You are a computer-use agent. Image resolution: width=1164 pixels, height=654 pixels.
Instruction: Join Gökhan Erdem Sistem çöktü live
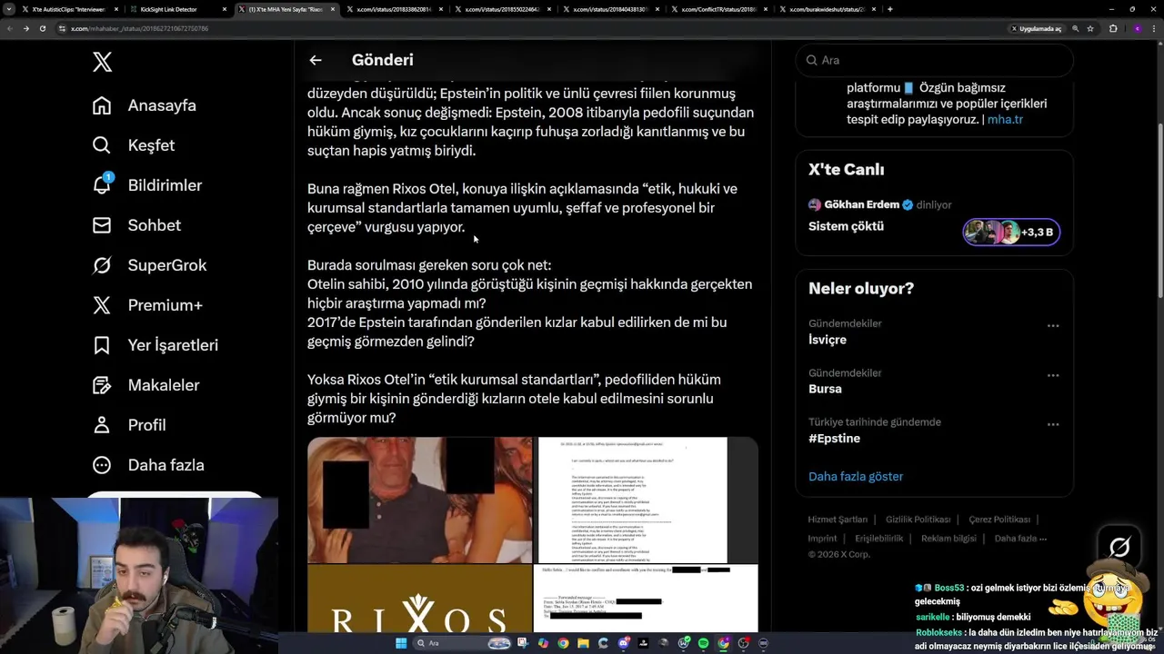coord(934,216)
